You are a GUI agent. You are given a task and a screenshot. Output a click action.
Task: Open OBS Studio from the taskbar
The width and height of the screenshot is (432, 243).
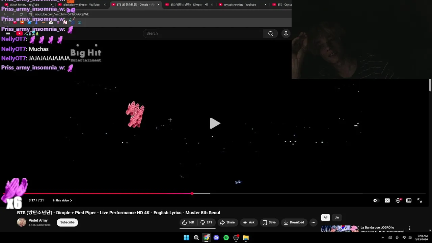click(236, 238)
